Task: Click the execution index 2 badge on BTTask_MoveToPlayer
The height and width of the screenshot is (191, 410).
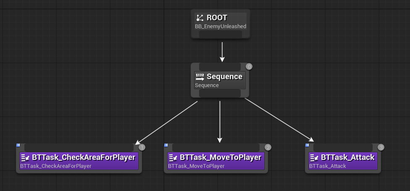Action: pyautogui.click(x=268, y=147)
